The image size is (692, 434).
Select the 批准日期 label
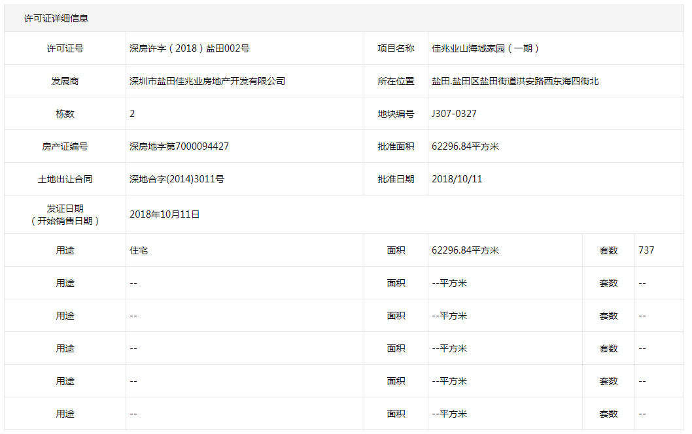[396, 179]
